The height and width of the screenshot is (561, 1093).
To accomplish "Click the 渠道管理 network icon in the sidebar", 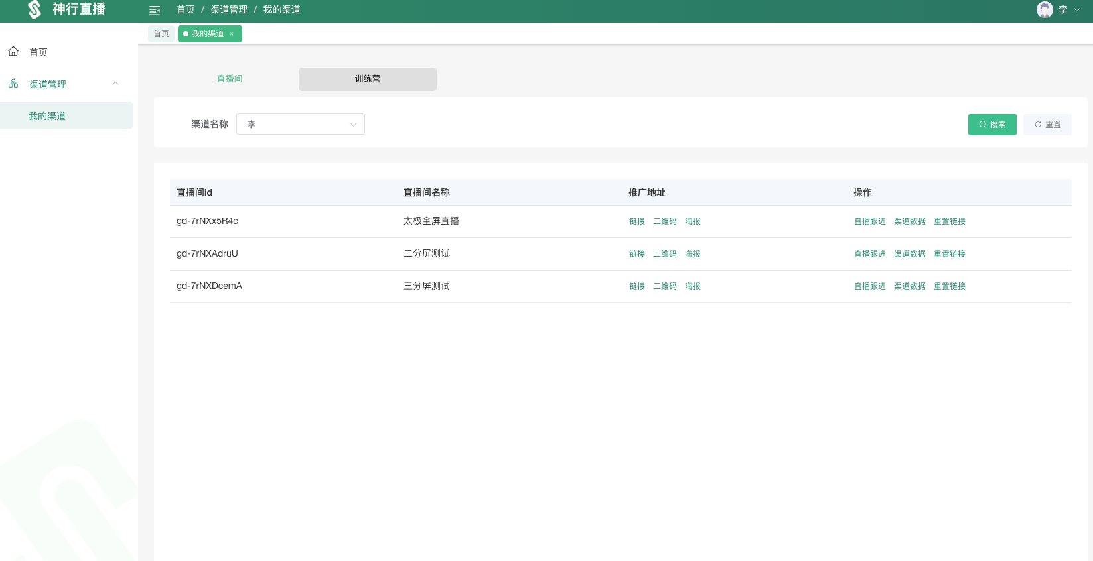I will click(13, 84).
